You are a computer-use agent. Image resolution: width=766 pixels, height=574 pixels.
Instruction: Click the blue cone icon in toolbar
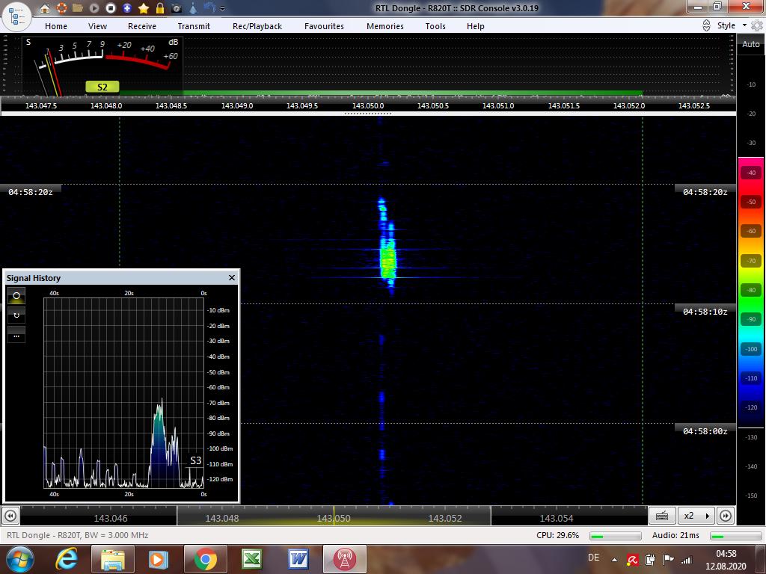pyautogui.click(x=193, y=7)
